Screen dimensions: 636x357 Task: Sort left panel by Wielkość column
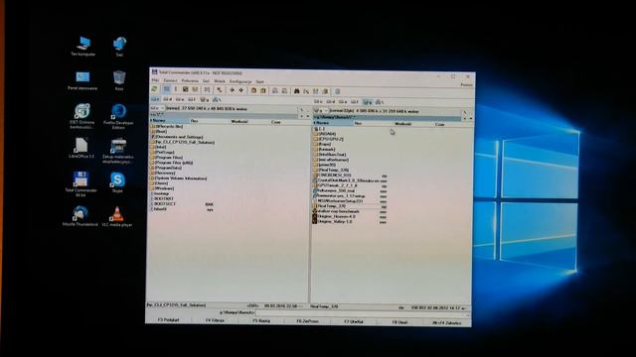point(239,121)
